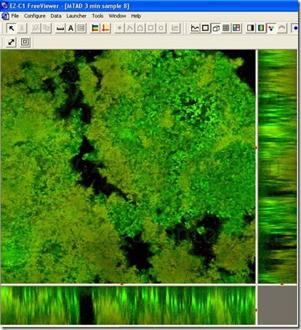Screen dimensions: 301x330
Task: Select the arrow pointer tool
Action: tap(11, 28)
